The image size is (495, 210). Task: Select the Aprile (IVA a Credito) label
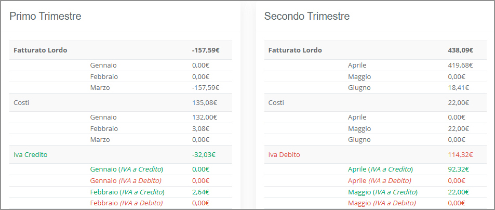[380, 169]
